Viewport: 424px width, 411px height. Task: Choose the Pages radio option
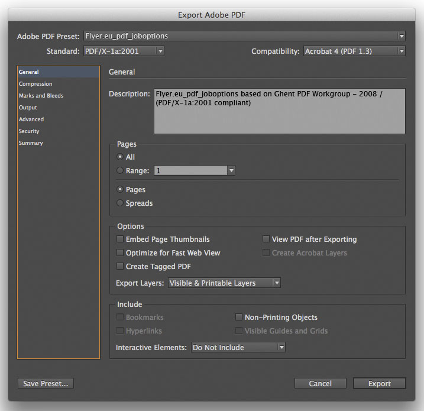120,189
